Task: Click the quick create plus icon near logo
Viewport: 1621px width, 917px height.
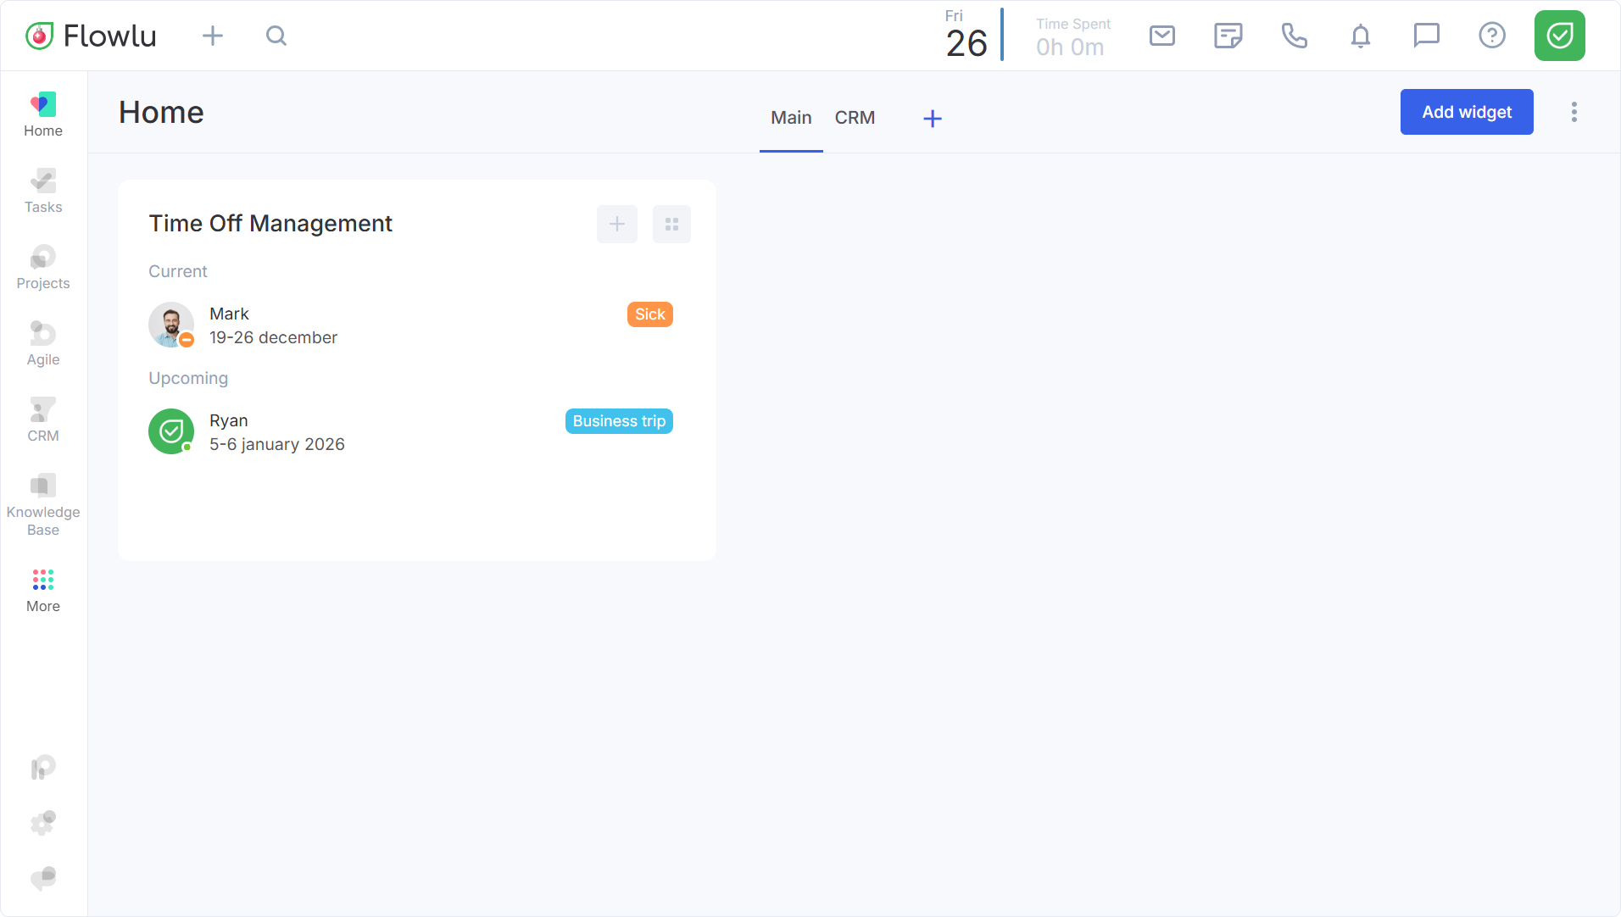Action: pos(213,36)
